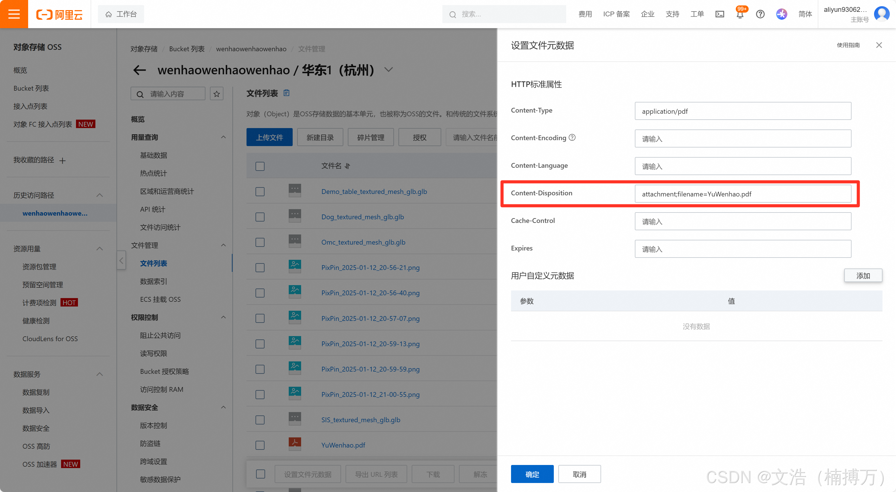
Task: Check the YuWenhao.pdf row checkbox
Action: (260, 445)
